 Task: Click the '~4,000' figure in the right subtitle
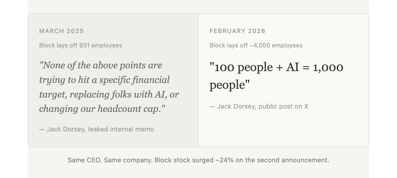260,45
